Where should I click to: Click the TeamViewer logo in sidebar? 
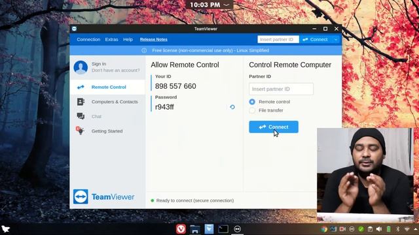(x=103, y=196)
